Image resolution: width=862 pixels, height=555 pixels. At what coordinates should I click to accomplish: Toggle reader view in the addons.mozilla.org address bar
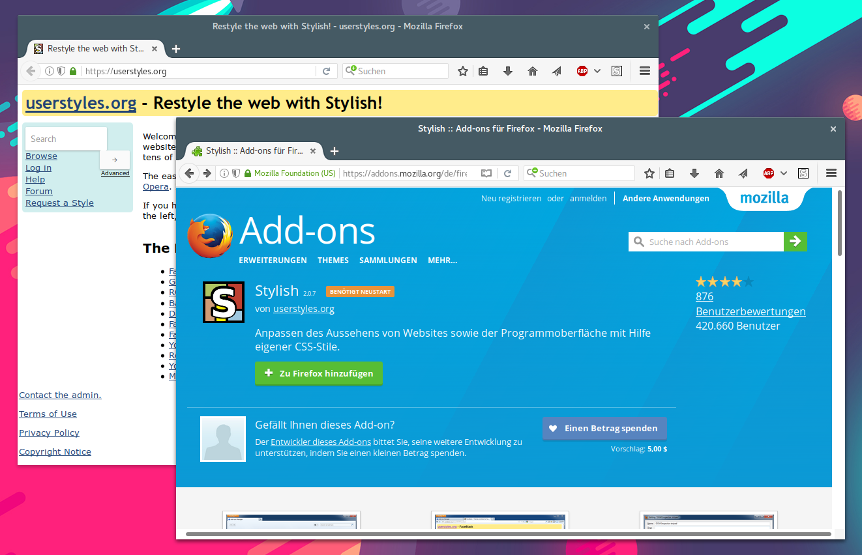486,173
